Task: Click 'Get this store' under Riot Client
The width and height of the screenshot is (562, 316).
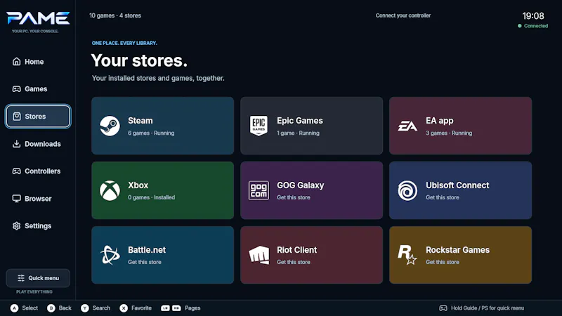Action: [x=294, y=262]
